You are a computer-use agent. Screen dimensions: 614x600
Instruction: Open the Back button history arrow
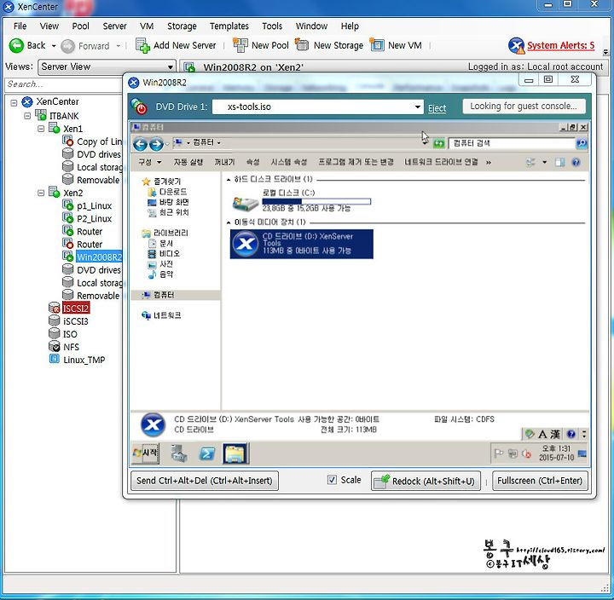[x=54, y=46]
